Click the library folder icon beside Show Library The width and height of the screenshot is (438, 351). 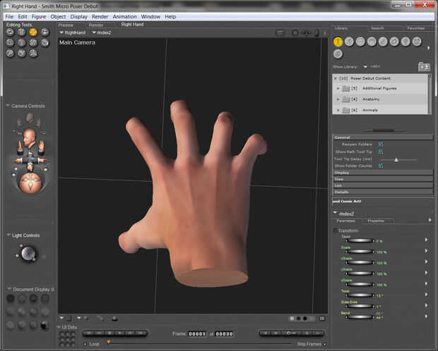(x=423, y=66)
